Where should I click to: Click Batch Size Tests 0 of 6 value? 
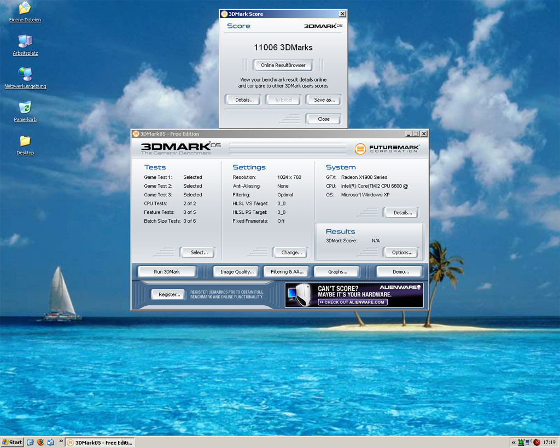tap(189, 221)
